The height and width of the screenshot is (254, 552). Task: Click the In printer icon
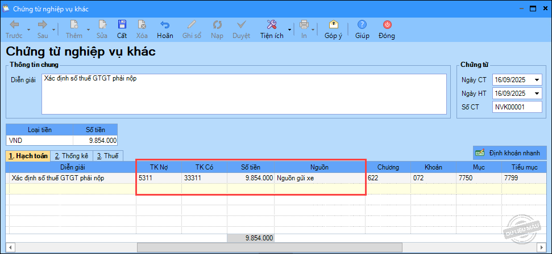304,25
